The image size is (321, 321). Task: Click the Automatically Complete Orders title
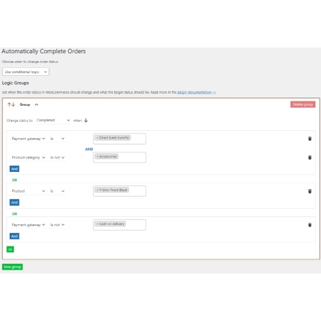[44, 51]
